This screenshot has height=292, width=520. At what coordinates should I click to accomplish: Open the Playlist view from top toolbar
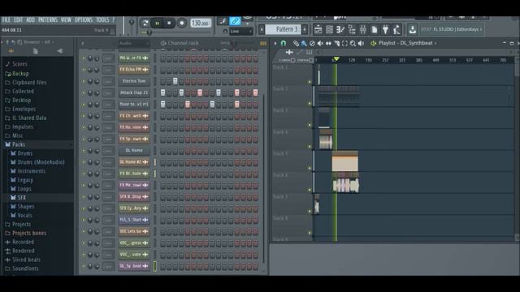tap(318, 30)
